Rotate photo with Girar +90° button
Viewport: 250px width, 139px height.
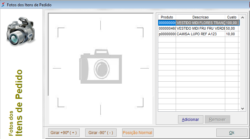[63, 133]
